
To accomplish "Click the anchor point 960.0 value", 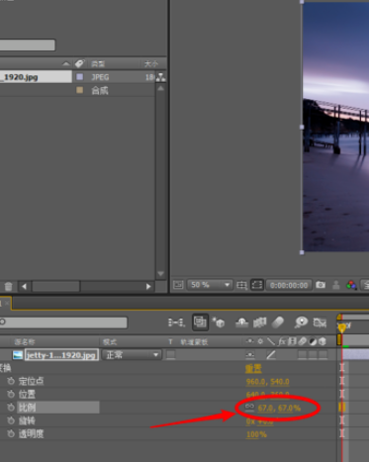I will click(256, 382).
